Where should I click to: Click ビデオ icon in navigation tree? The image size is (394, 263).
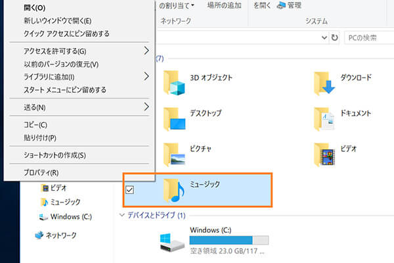click(x=45, y=188)
